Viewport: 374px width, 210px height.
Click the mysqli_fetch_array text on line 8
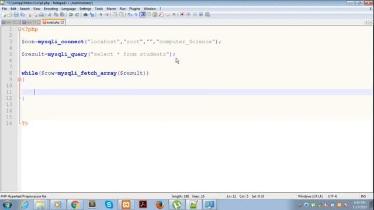[x=87, y=73]
